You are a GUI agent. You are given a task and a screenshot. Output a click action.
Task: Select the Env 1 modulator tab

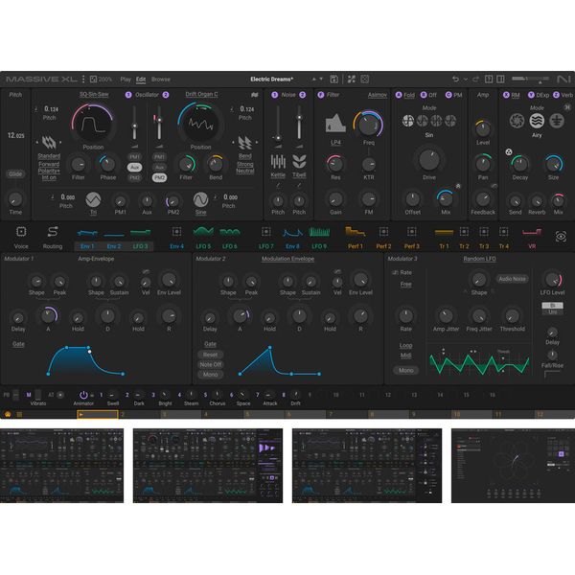click(x=87, y=239)
